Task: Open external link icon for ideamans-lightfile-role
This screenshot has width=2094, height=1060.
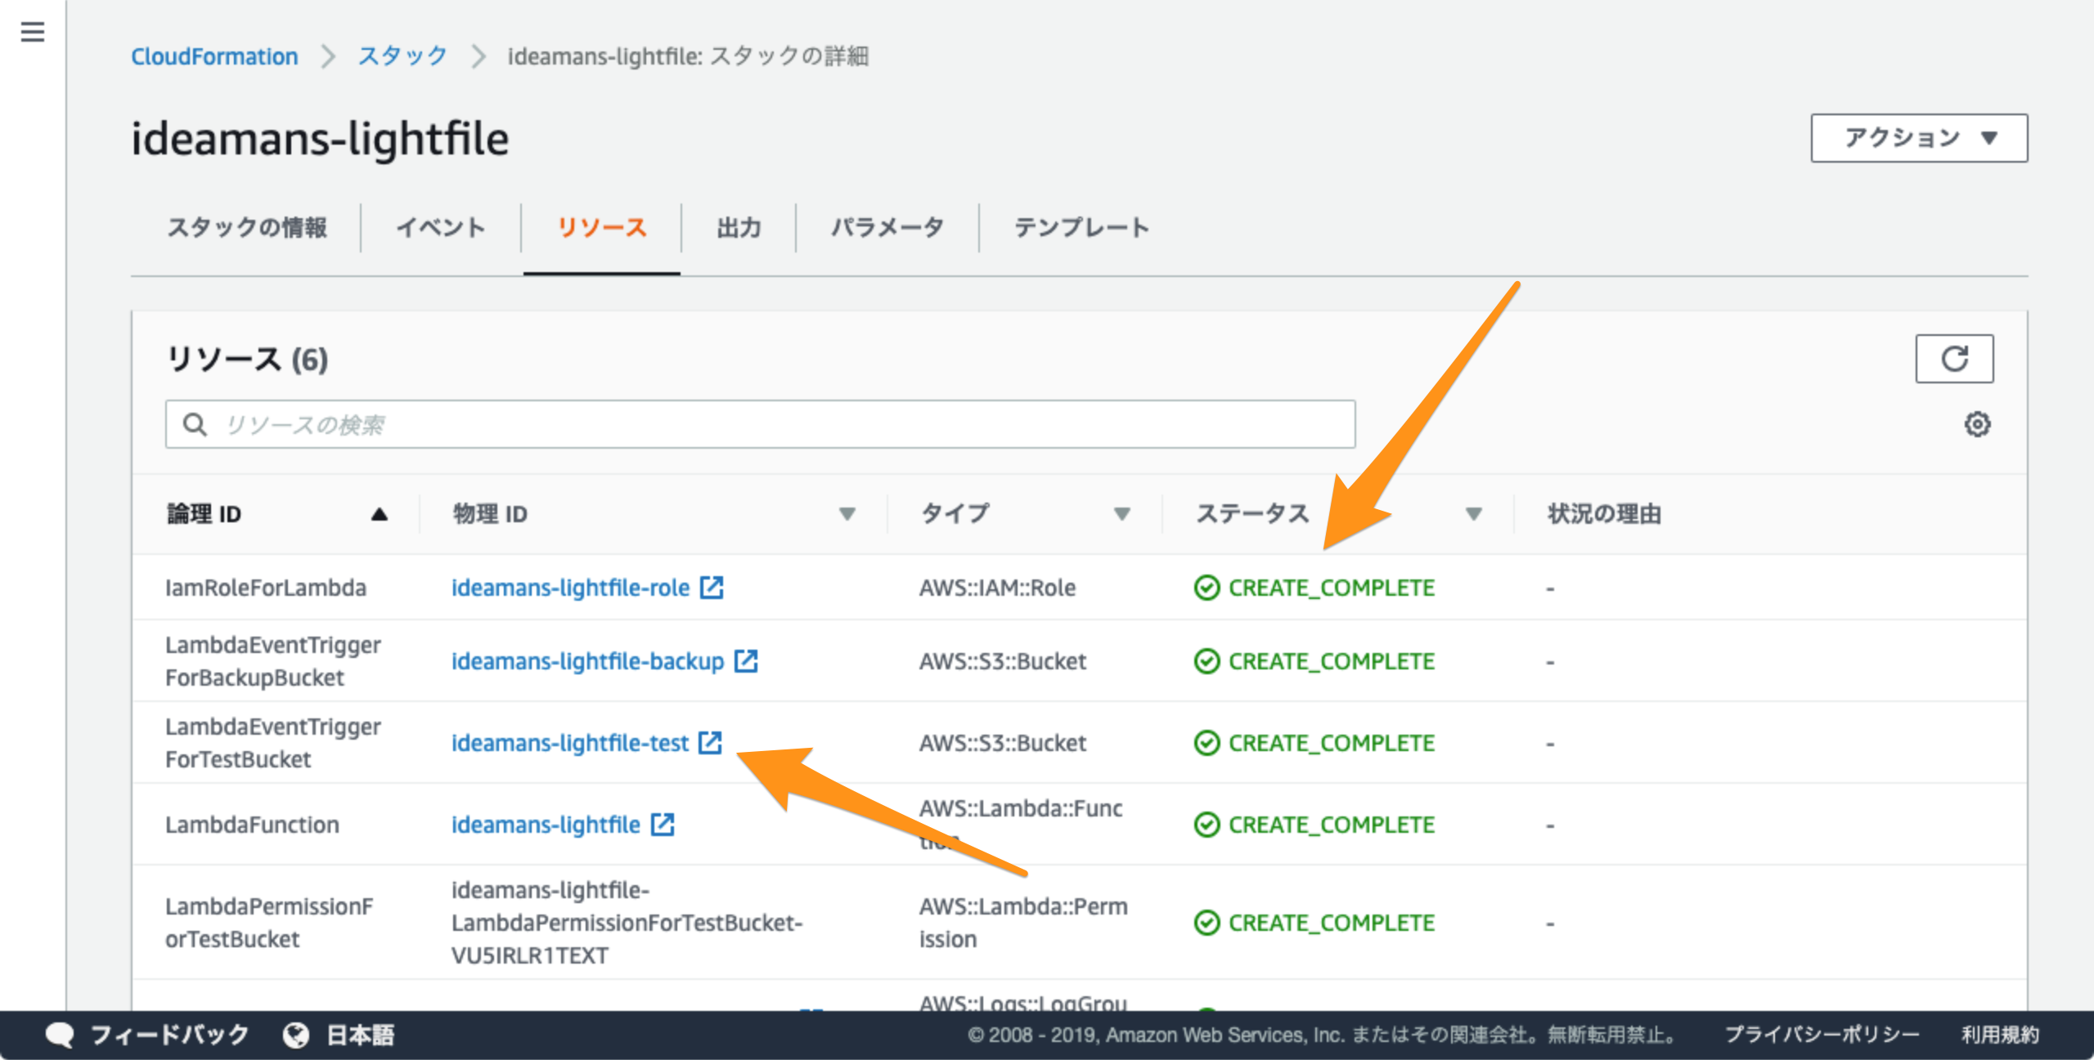Action: [712, 587]
